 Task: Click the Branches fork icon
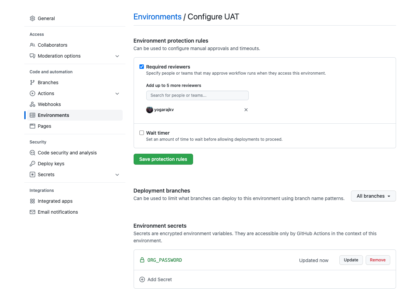pos(32,82)
